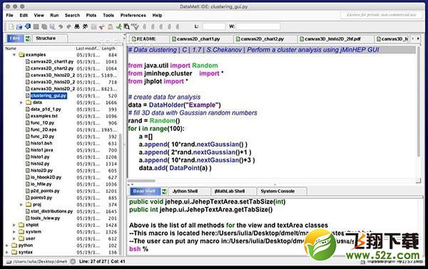
Task: Click the license notice button
Action: pyautogui.click(x=381, y=15)
